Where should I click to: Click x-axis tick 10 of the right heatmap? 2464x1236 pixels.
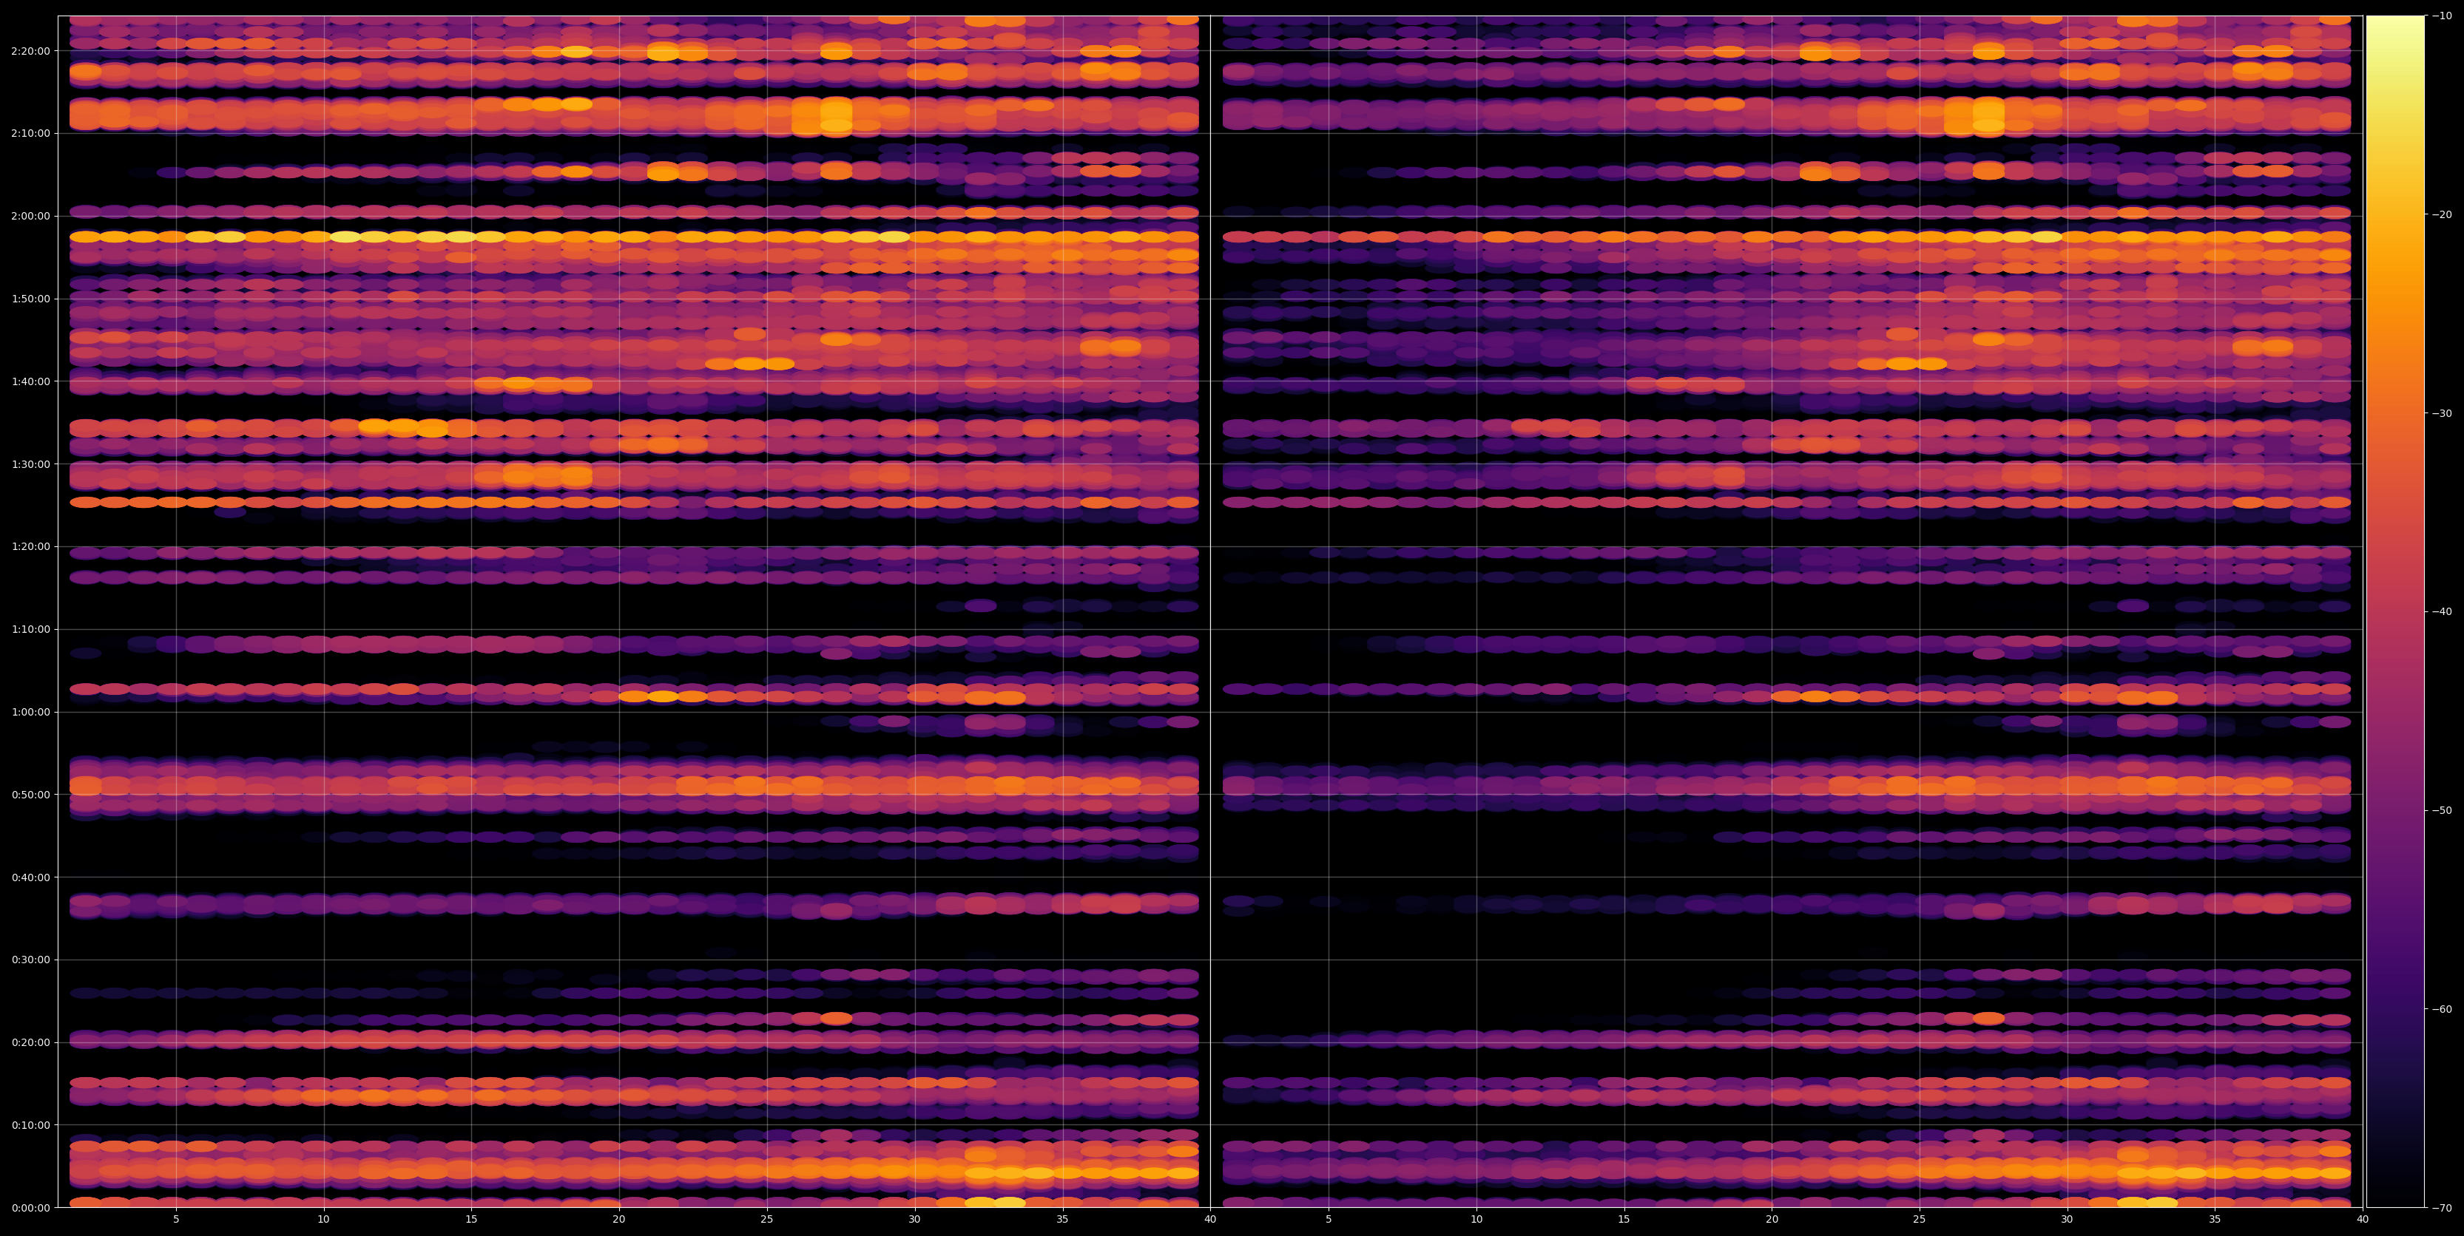[x=1476, y=1219]
